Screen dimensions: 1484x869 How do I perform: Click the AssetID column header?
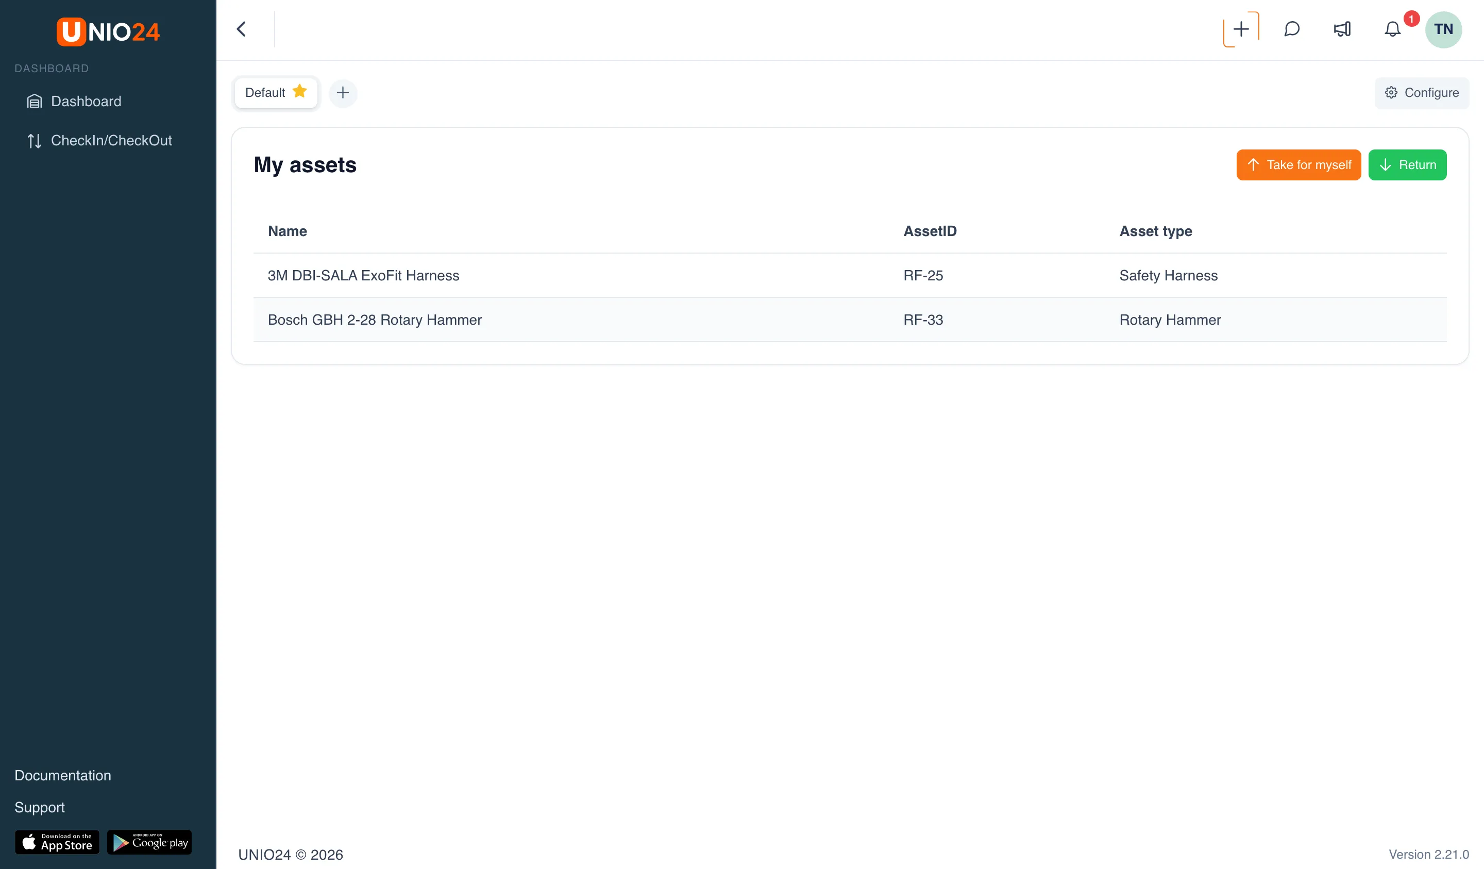click(x=930, y=231)
